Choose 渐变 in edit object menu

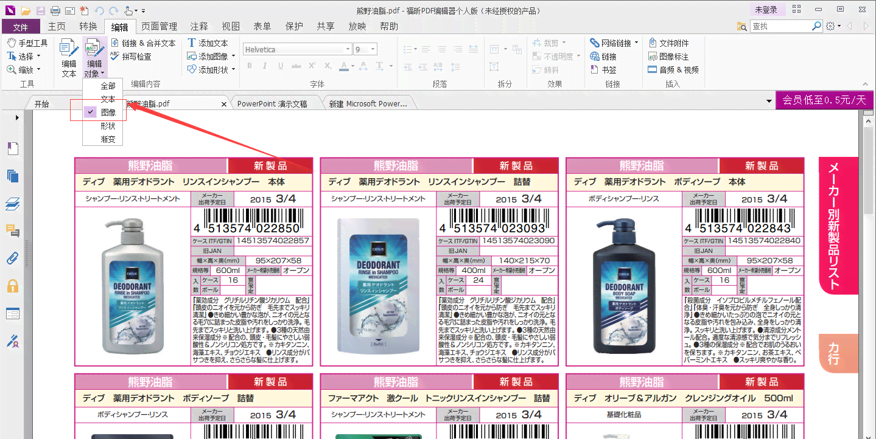103,139
